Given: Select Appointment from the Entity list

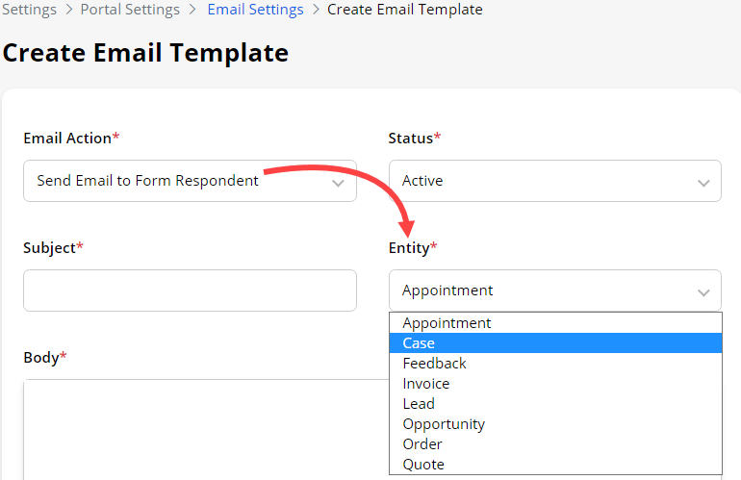Looking at the screenshot, I should coord(447,323).
